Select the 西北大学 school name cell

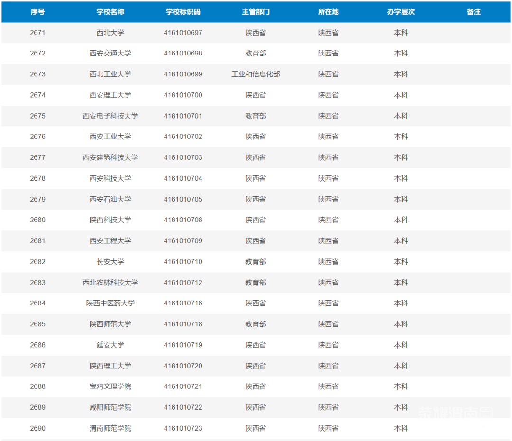coord(110,33)
